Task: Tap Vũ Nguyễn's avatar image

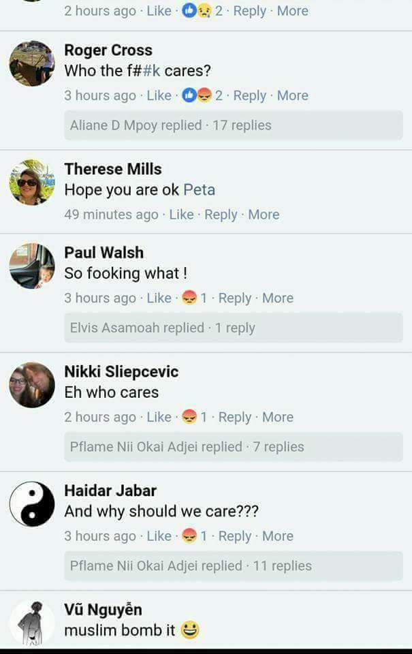Action: pos(32,623)
